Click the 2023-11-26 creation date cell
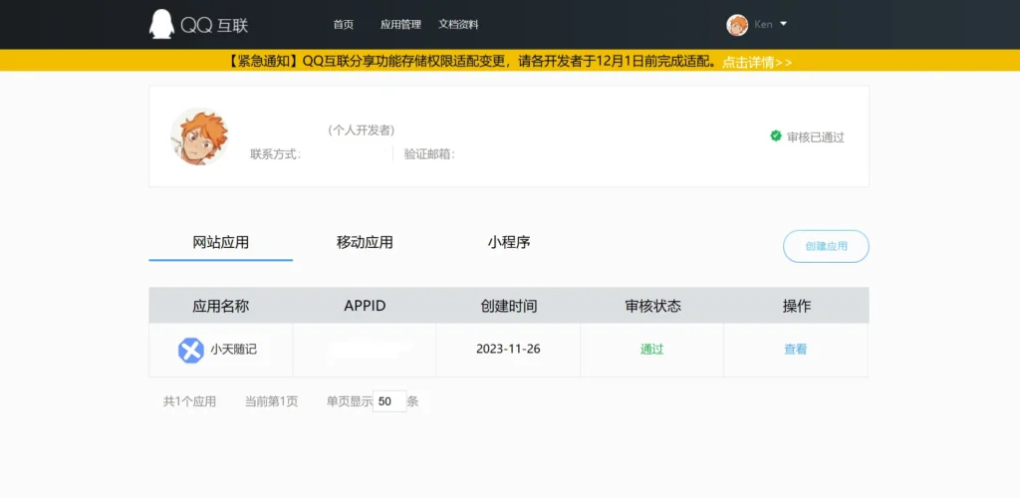Screen dimensions: 1020x498 tap(508, 349)
